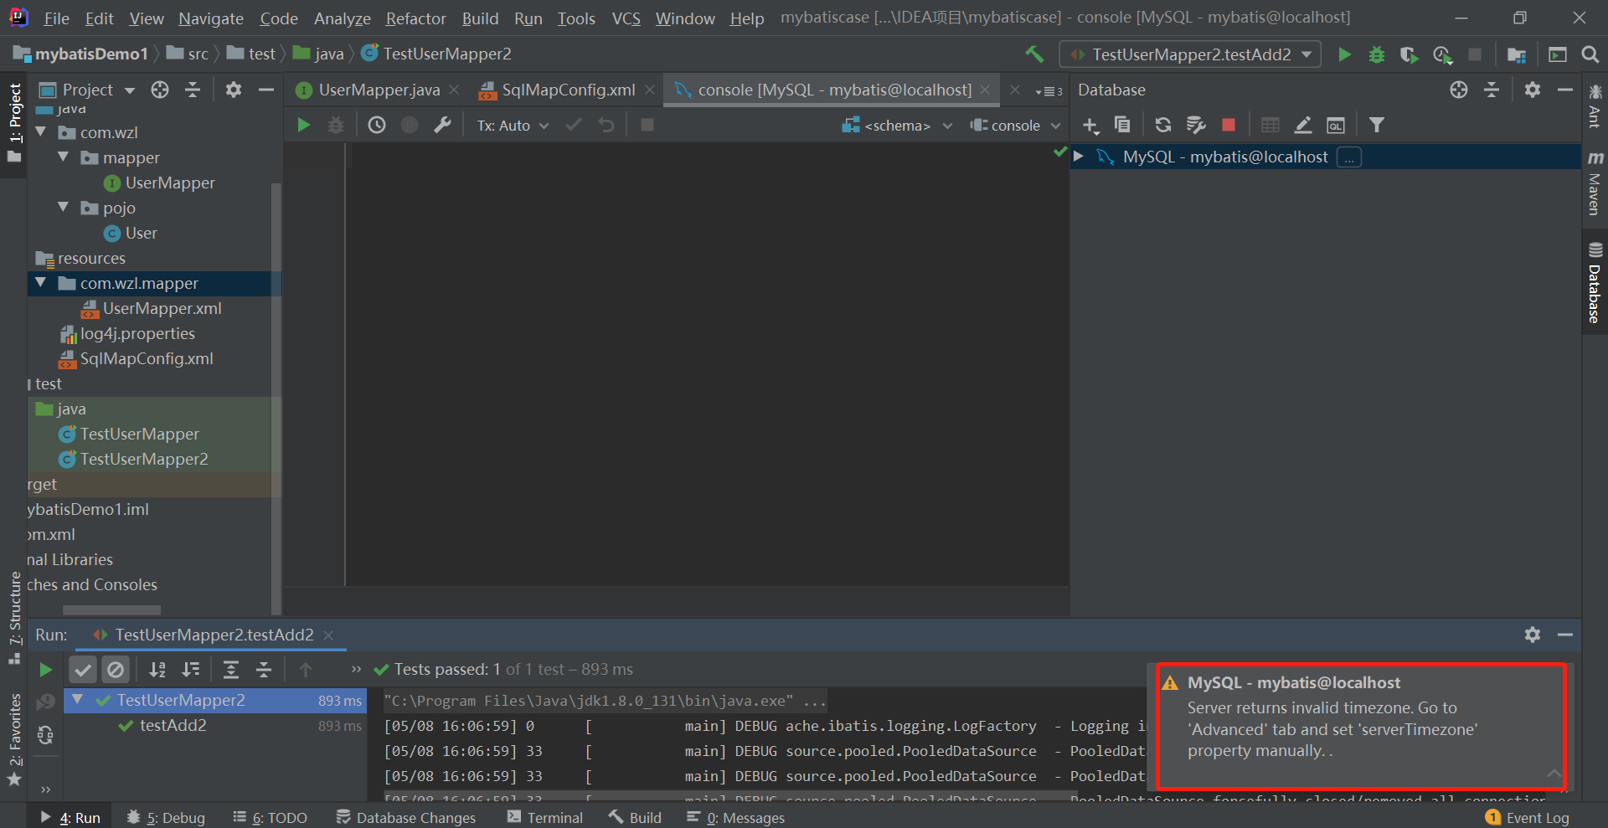1608x828 pixels.
Task: Open the Terminal tool window tab
Action: (x=544, y=817)
